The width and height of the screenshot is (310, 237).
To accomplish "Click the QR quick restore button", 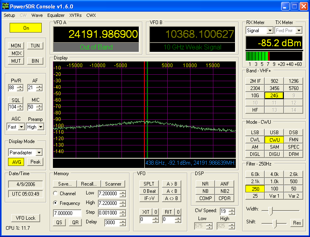I will [x=75, y=223].
